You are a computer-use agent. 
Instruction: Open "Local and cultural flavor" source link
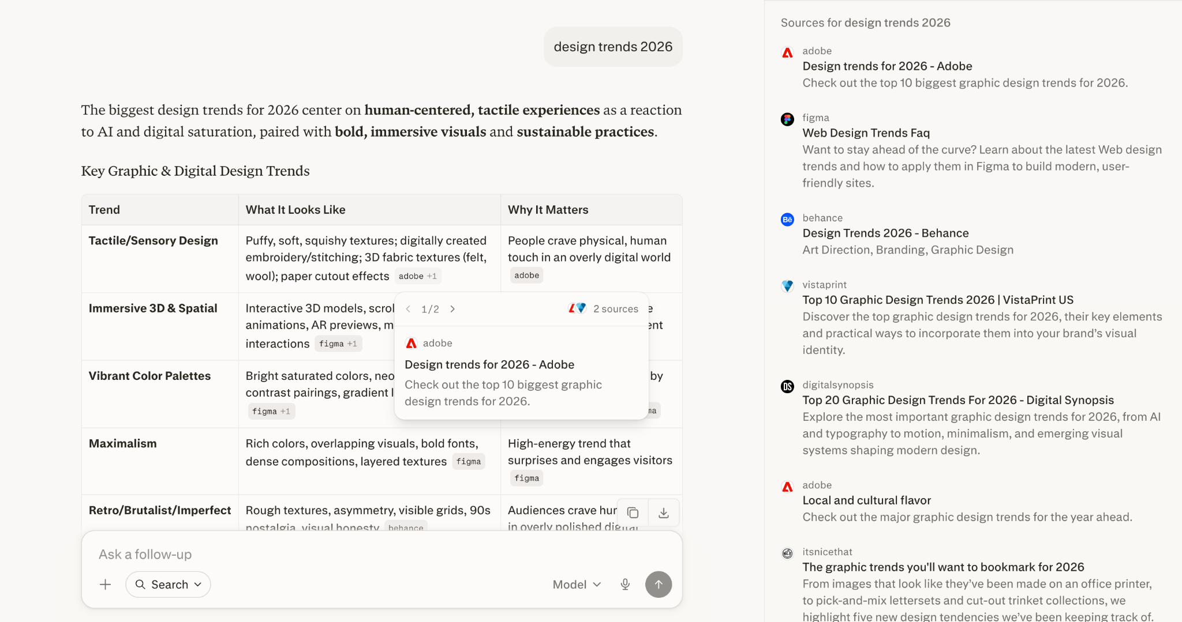point(866,501)
